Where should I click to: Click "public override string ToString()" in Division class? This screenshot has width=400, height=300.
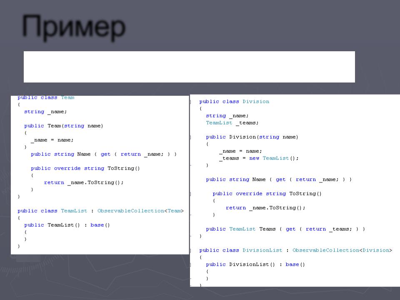[x=267, y=194]
